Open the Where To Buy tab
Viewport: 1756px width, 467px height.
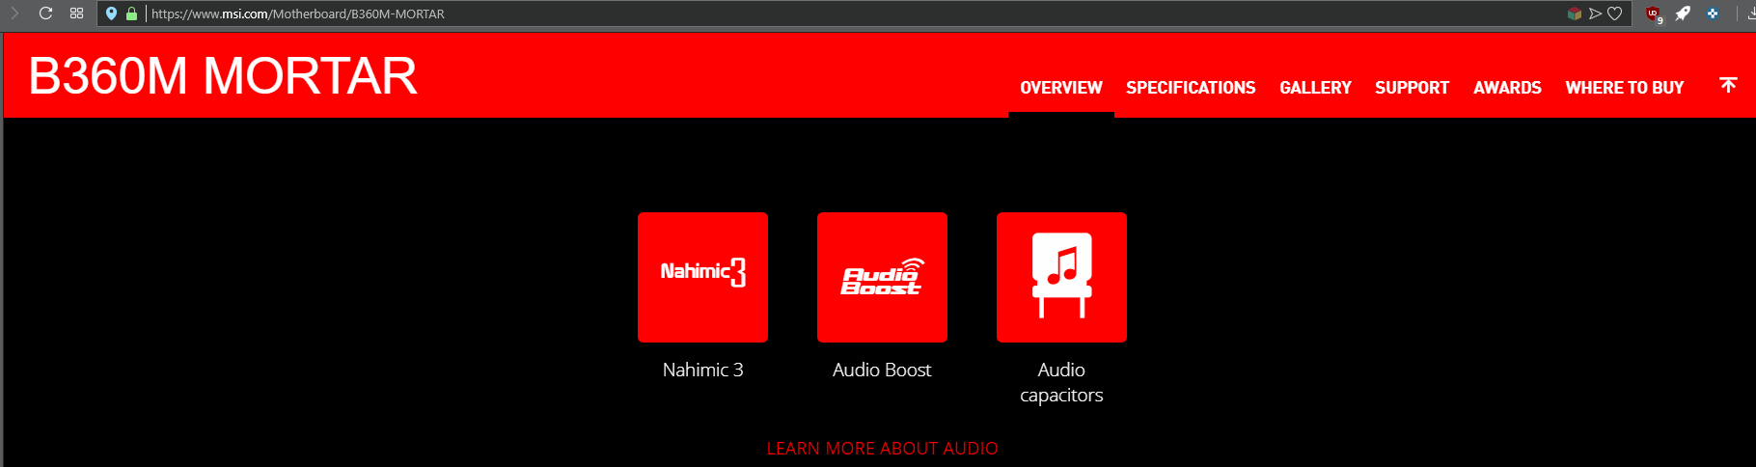pos(1624,88)
